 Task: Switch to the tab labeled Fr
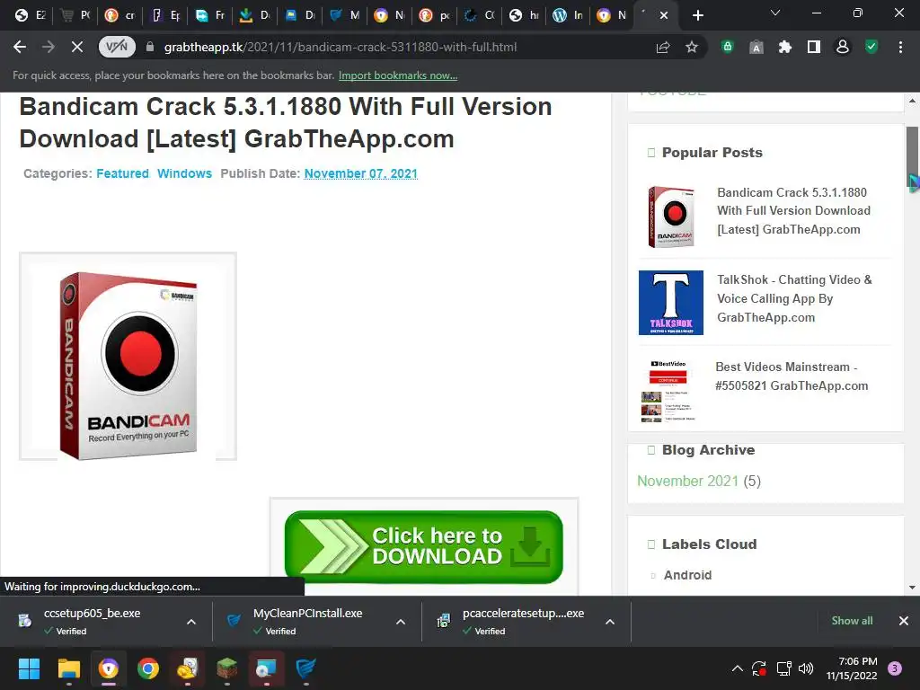click(210, 16)
